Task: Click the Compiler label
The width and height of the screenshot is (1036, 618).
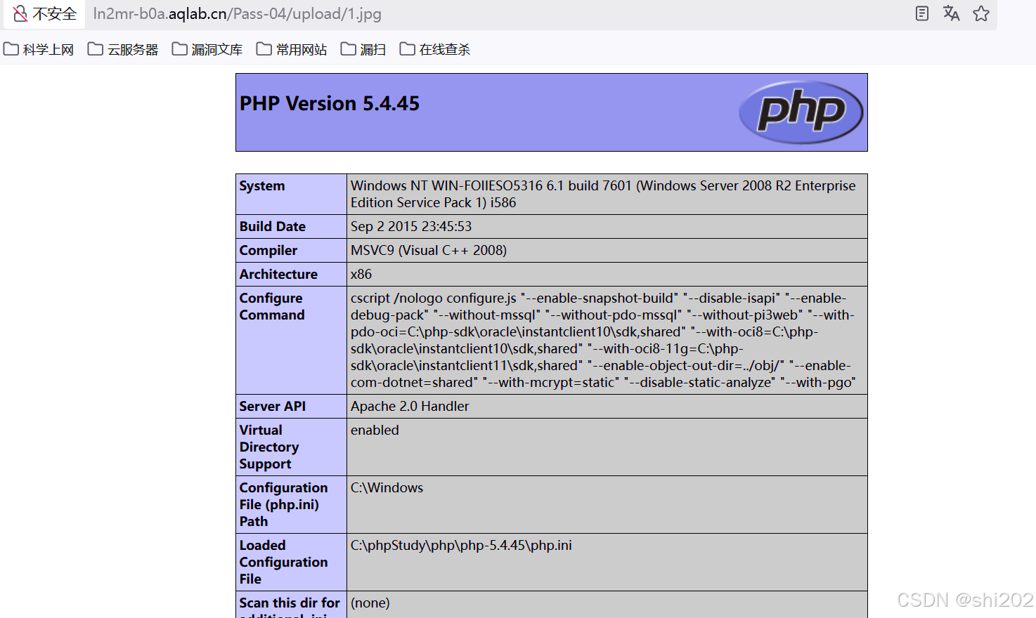Action: click(268, 250)
